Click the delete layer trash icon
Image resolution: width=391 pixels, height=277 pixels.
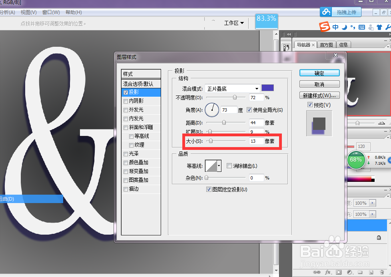coord(382,272)
